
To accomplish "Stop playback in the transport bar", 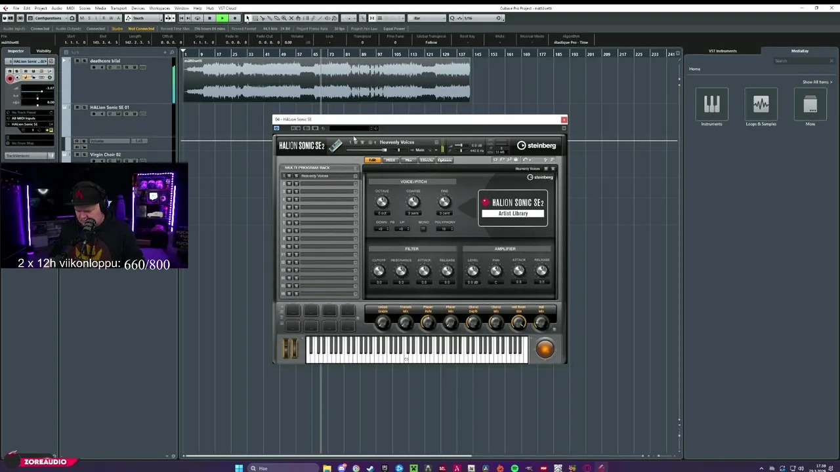I will pyautogui.click(x=209, y=18).
